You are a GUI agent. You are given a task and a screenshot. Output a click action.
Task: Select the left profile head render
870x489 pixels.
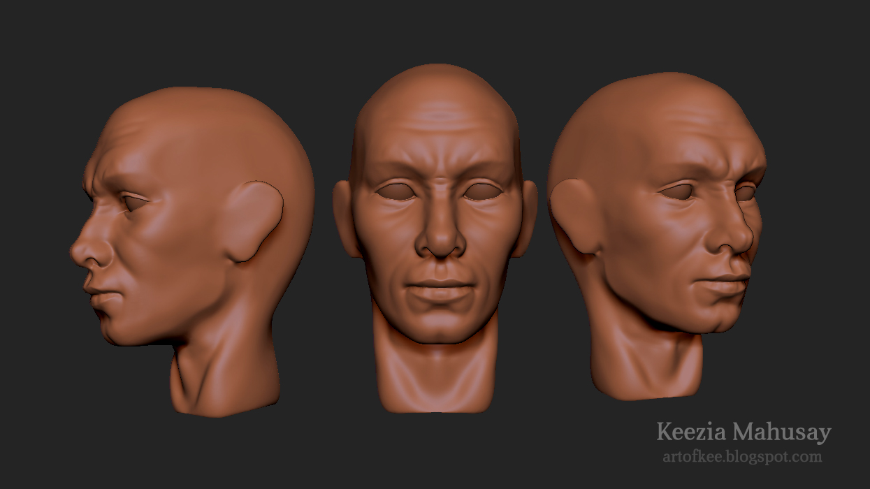point(191,251)
